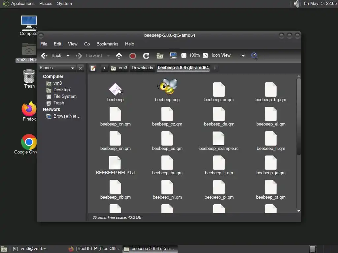Go back with the Back arrow button
This screenshot has height=253, width=338.
(51, 55)
